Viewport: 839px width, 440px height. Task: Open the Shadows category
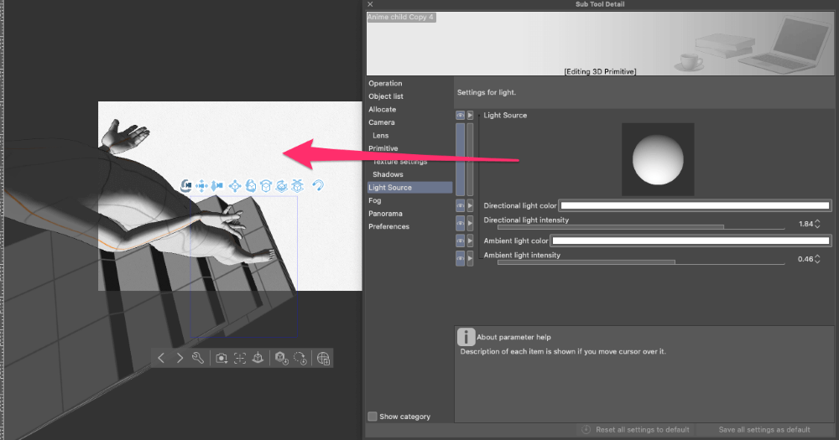tap(388, 174)
